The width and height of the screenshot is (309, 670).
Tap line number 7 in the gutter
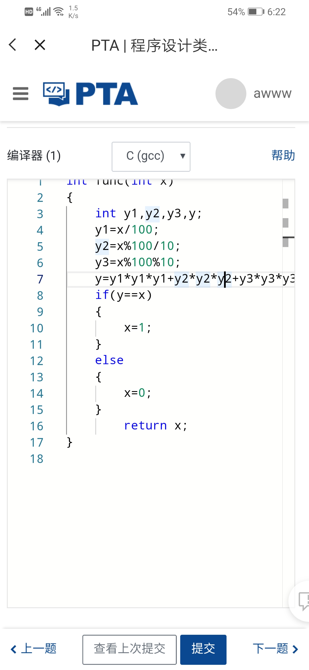tap(40, 279)
